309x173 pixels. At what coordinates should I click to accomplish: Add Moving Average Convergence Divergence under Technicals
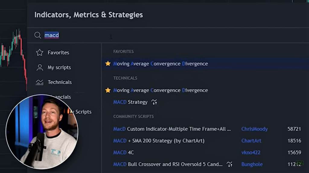click(x=161, y=90)
